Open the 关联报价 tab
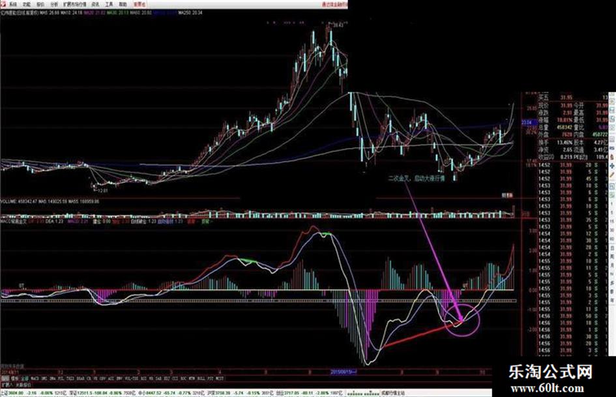This screenshot has height=397, width=616. pyautogui.click(x=23, y=385)
